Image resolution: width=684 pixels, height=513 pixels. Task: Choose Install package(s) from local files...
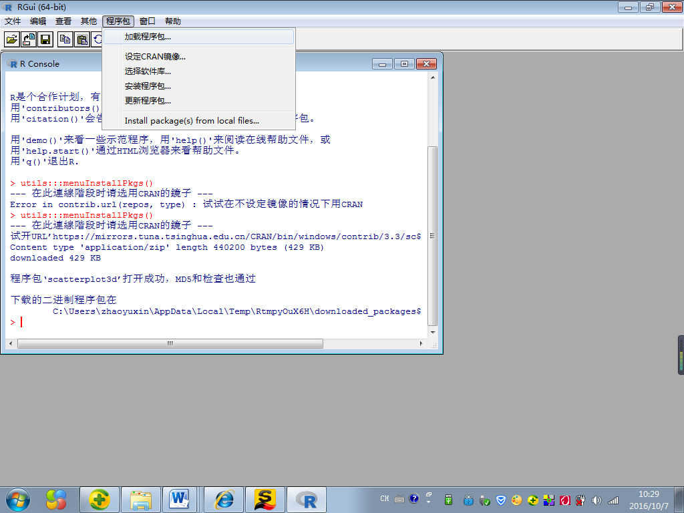[199, 121]
